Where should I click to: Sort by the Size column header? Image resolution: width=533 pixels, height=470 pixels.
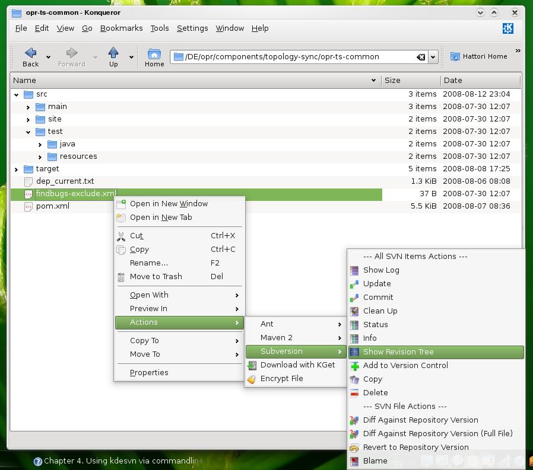[x=411, y=81]
